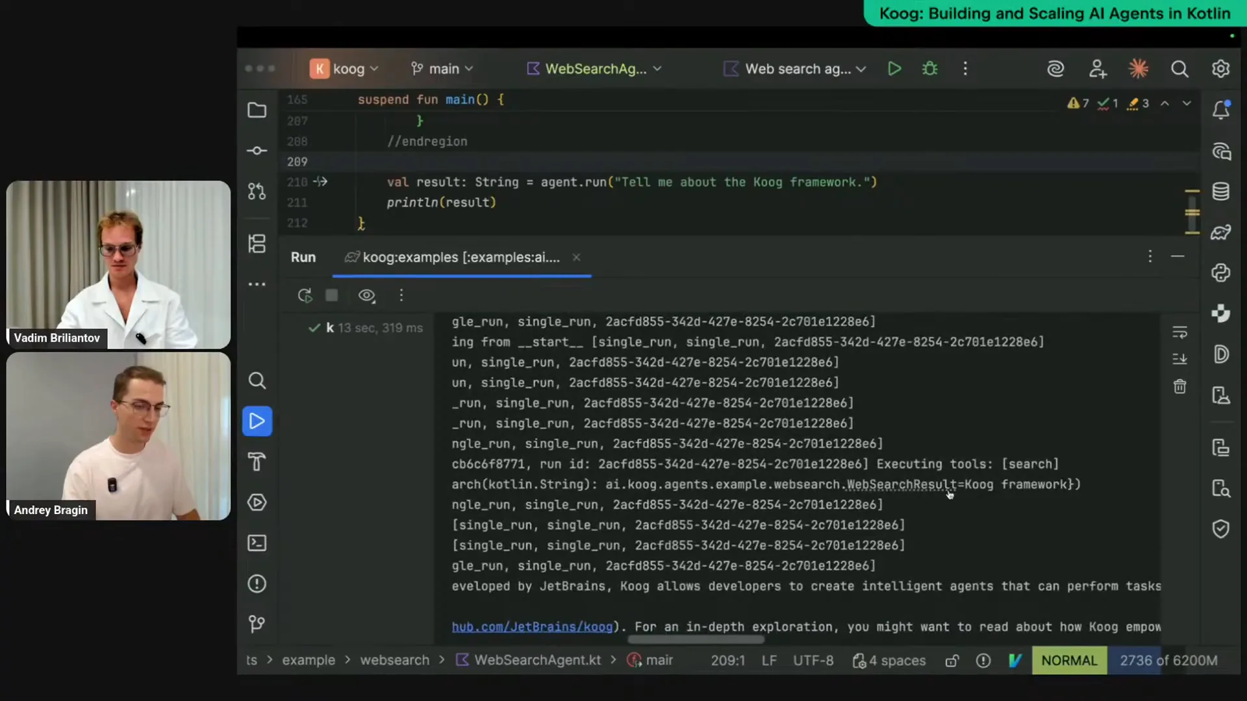Open Run panel options three-dot menu
The width and height of the screenshot is (1247, 701).
tap(1150, 257)
